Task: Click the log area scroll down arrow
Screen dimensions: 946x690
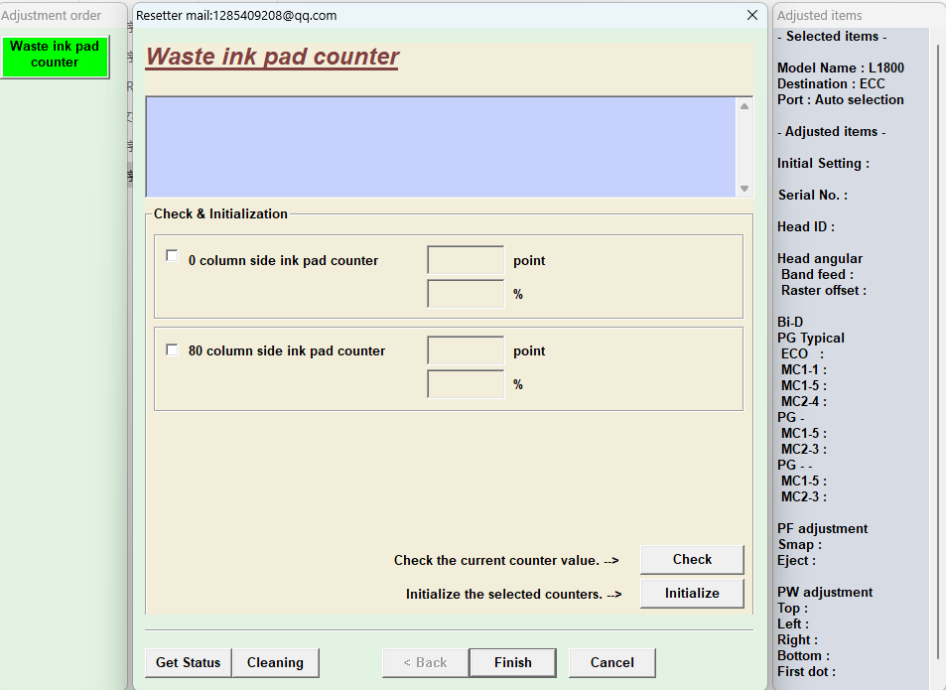Action: coord(743,189)
